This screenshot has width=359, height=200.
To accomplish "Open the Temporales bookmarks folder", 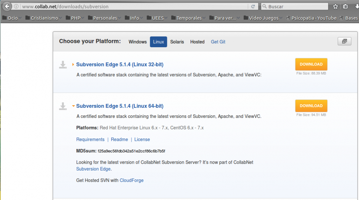I will pos(188,18).
